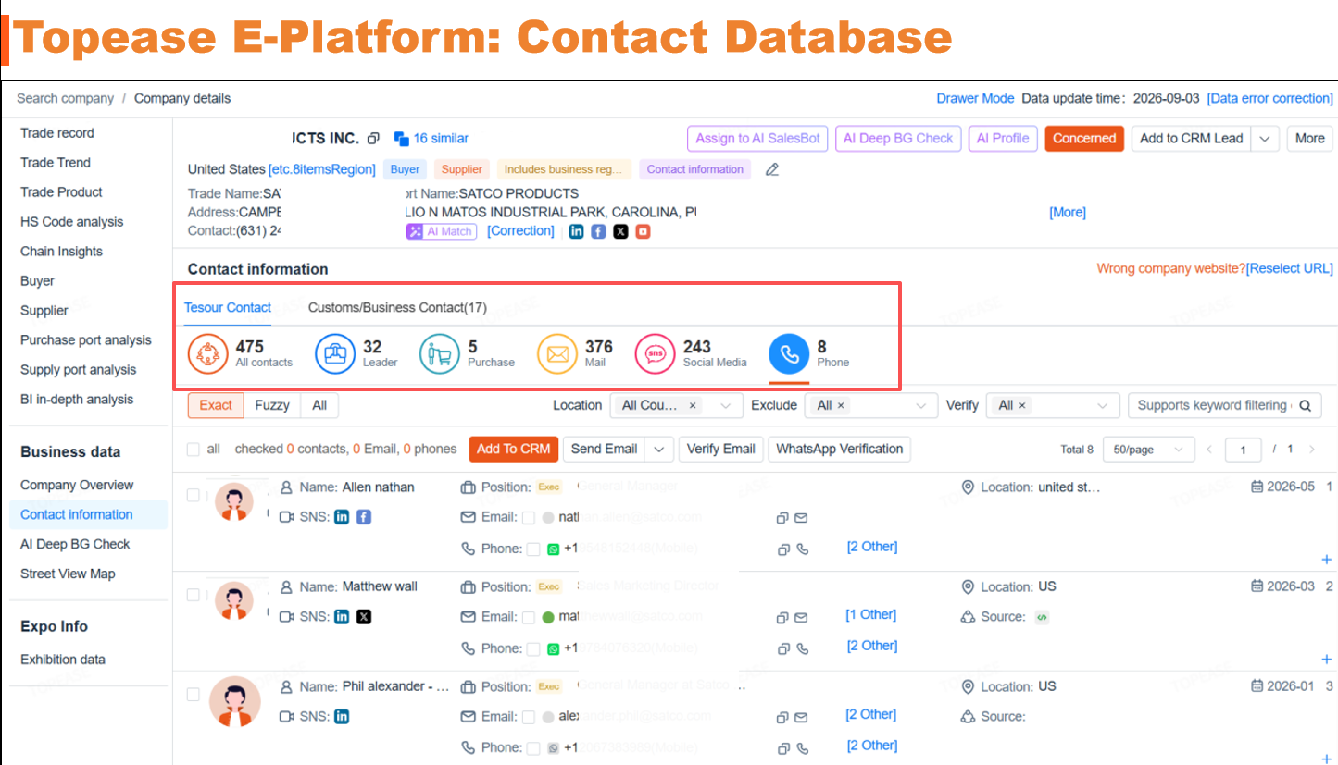
Task: Open Trade record in sidebar
Action: click(x=57, y=133)
